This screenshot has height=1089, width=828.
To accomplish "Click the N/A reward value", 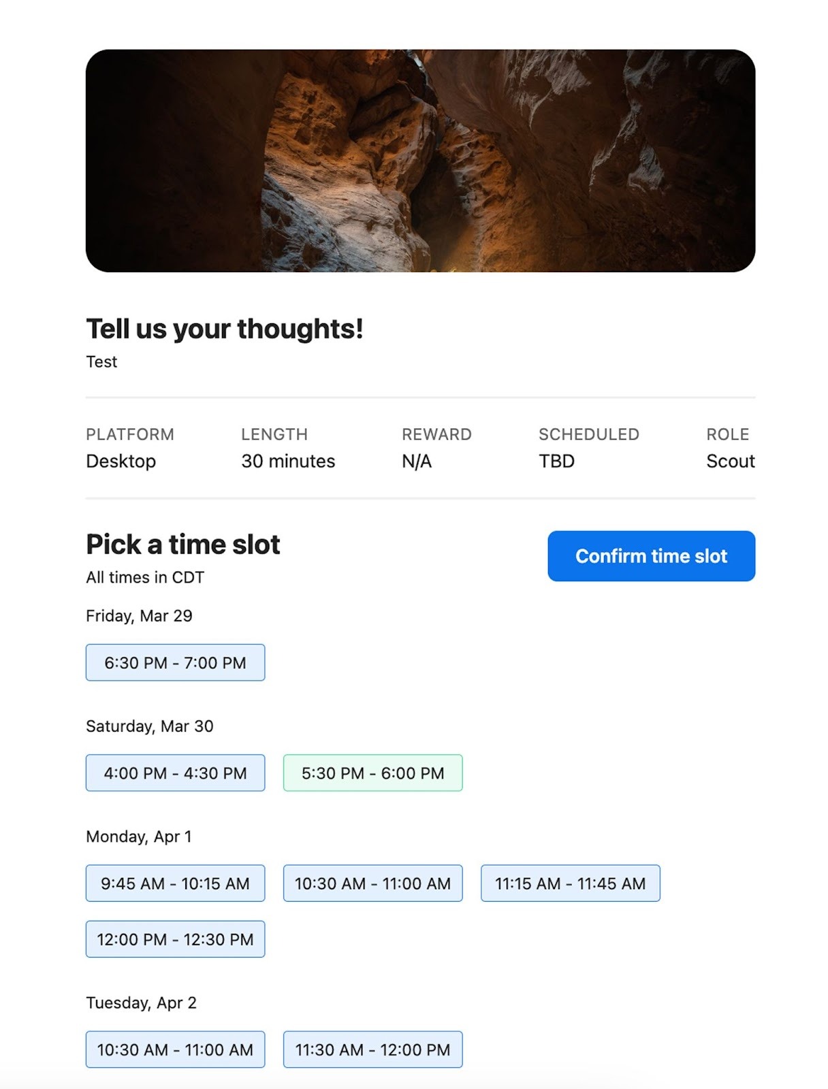I will coord(416,461).
